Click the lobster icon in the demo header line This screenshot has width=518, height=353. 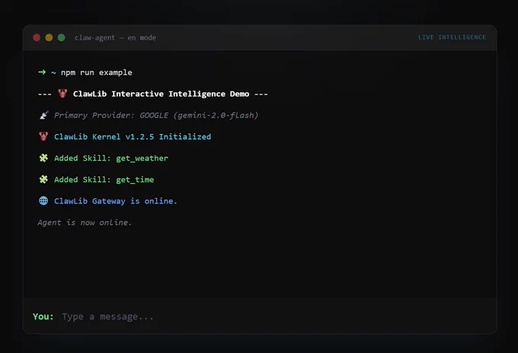pyautogui.click(x=62, y=94)
